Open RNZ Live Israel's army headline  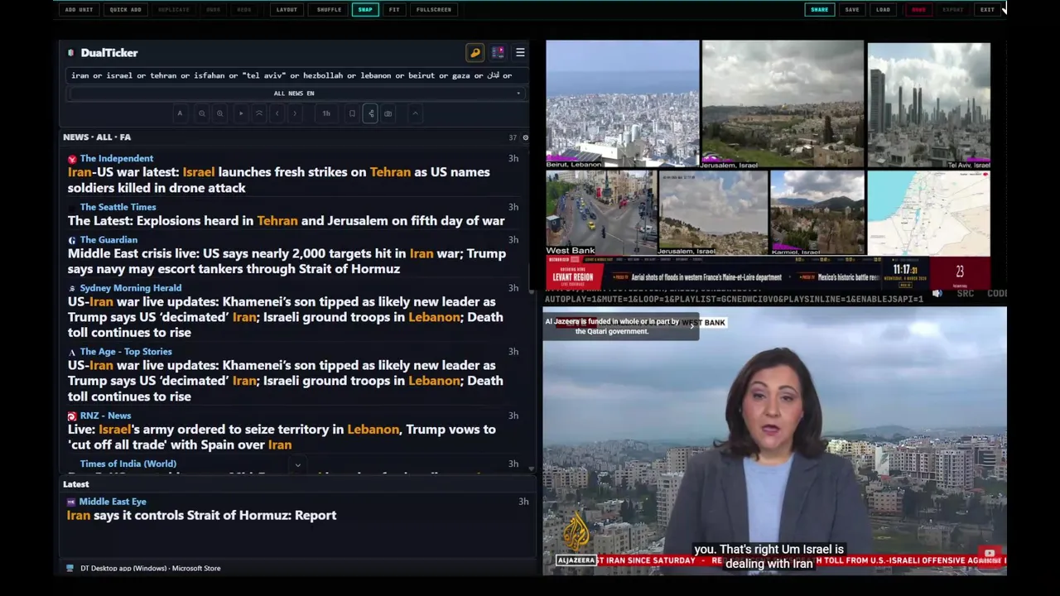point(282,437)
